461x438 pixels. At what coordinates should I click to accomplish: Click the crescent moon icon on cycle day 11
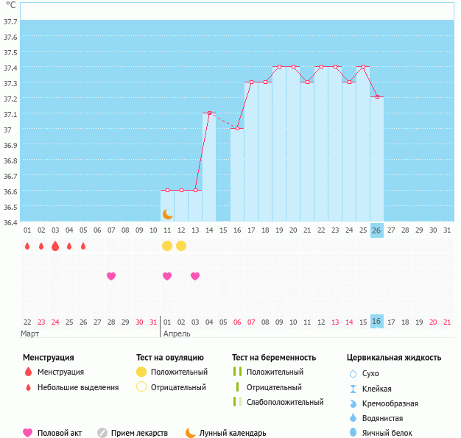(x=168, y=214)
